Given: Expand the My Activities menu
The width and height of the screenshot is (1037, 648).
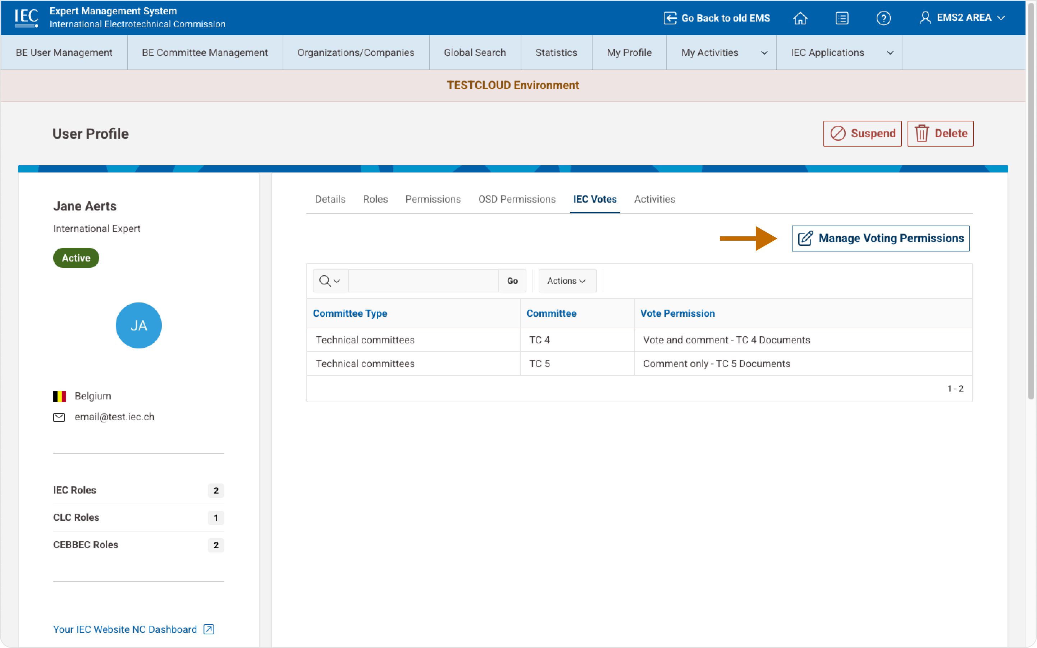Looking at the screenshot, I should pyautogui.click(x=721, y=52).
